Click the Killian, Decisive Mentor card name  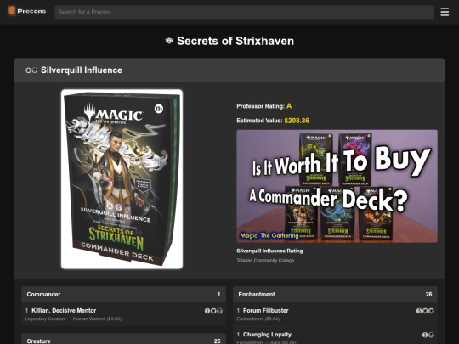[64, 310]
